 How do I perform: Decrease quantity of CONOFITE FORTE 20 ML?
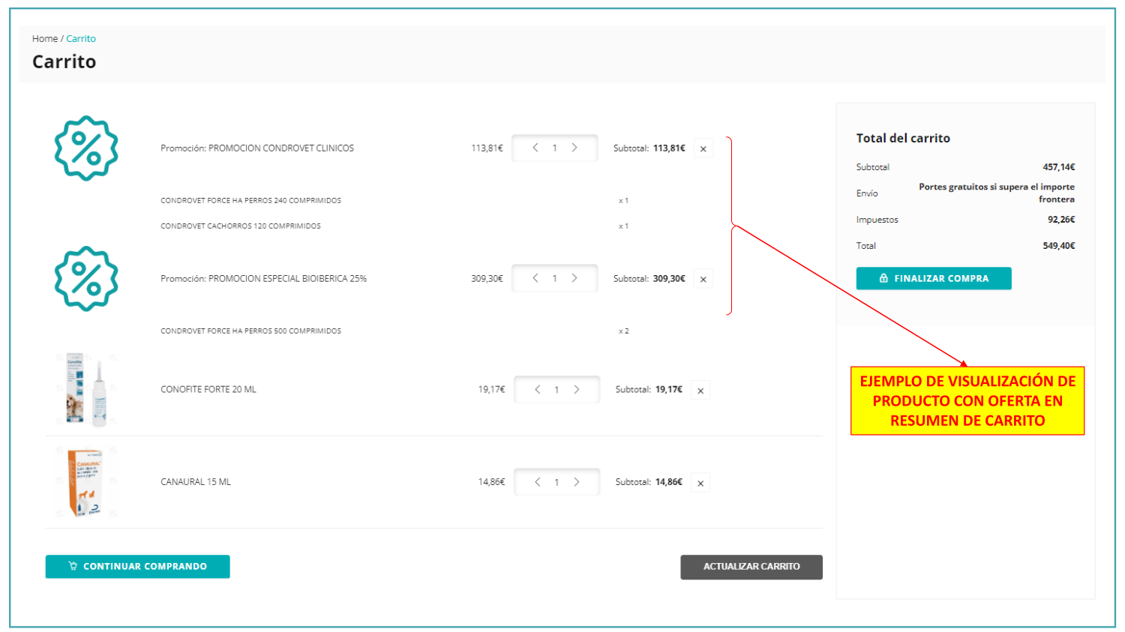537,390
